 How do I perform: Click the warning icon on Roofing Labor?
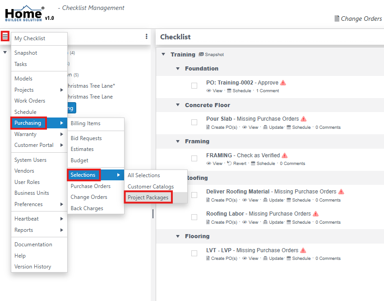click(316, 214)
